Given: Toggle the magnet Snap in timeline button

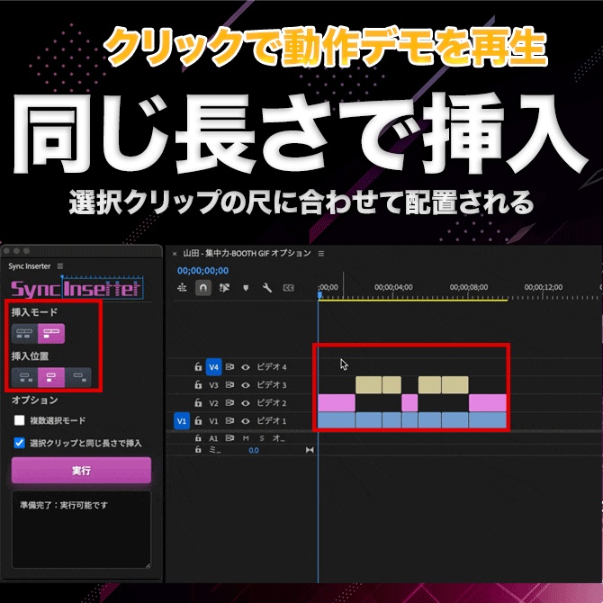Looking at the screenshot, I should click(x=203, y=287).
